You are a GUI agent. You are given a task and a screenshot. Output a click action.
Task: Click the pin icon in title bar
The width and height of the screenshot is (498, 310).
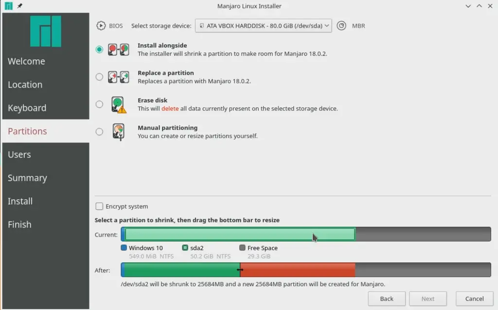[x=19, y=6]
